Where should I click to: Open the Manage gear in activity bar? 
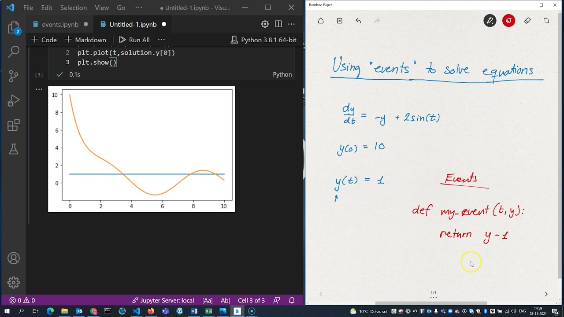click(14, 282)
